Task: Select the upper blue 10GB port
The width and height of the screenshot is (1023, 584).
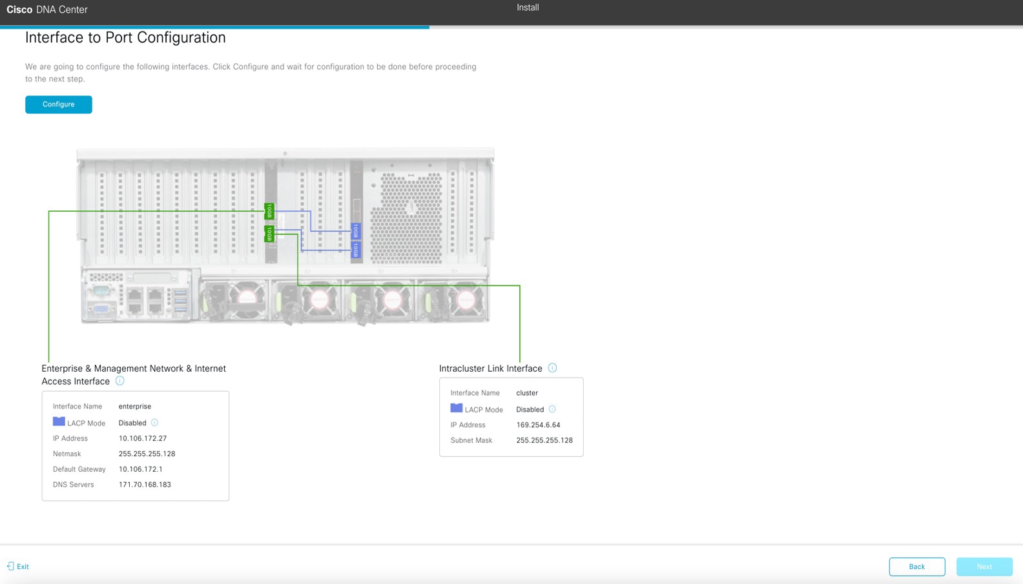Action: click(355, 230)
